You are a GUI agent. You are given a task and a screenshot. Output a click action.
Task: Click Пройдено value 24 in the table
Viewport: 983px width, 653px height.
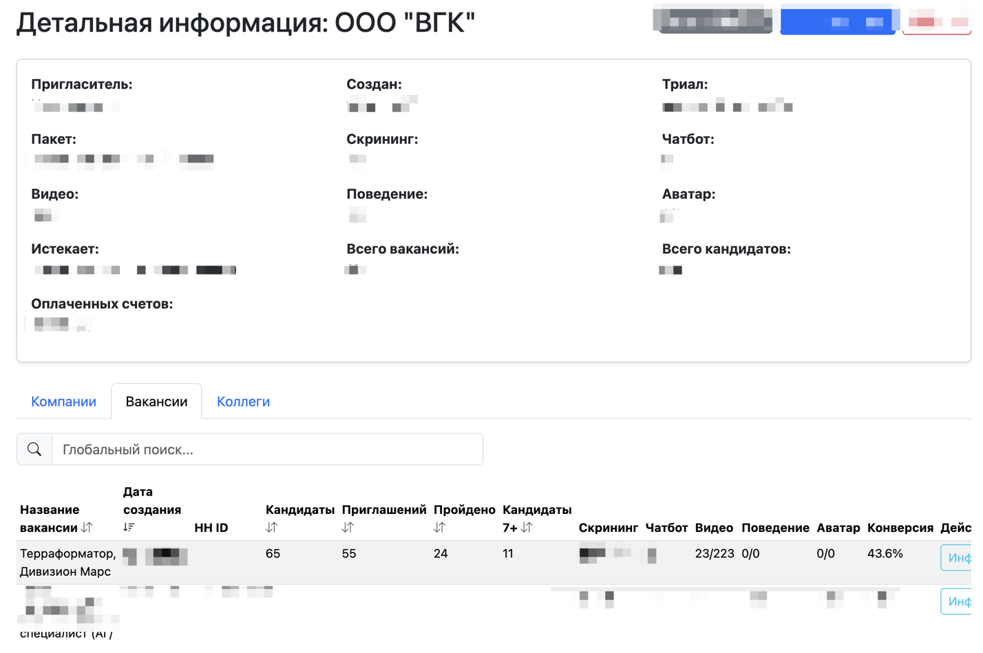441,554
